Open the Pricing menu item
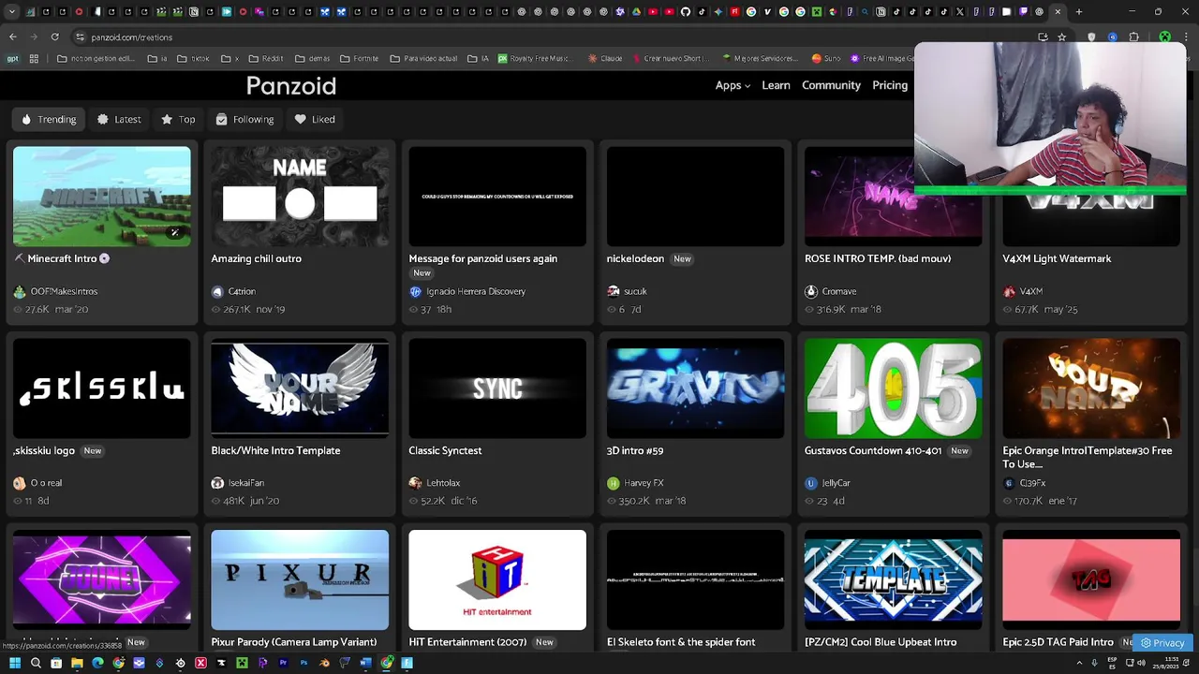Image resolution: width=1199 pixels, height=674 pixels. (x=890, y=85)
